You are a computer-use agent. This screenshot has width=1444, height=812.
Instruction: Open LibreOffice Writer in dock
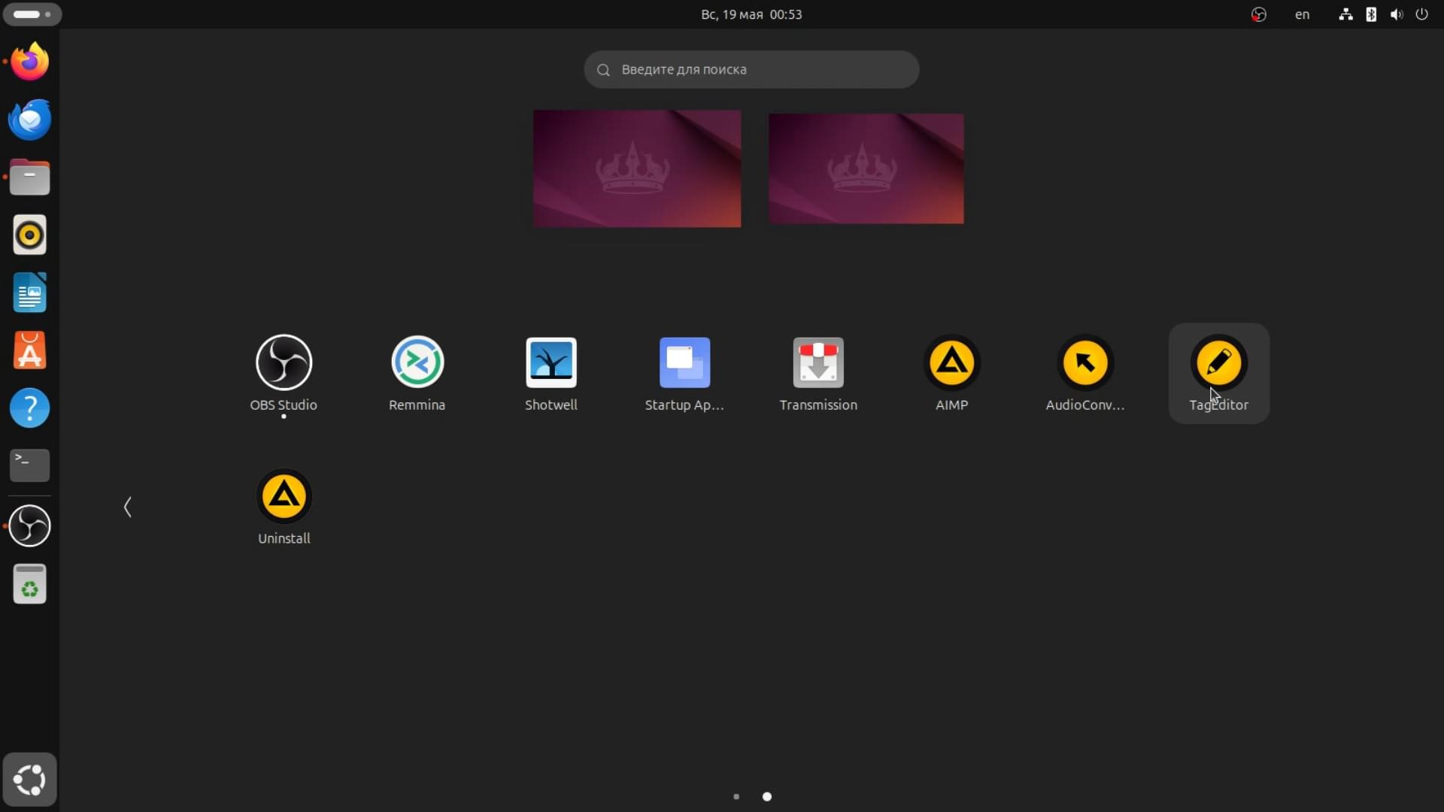click(x=30, y=292)
